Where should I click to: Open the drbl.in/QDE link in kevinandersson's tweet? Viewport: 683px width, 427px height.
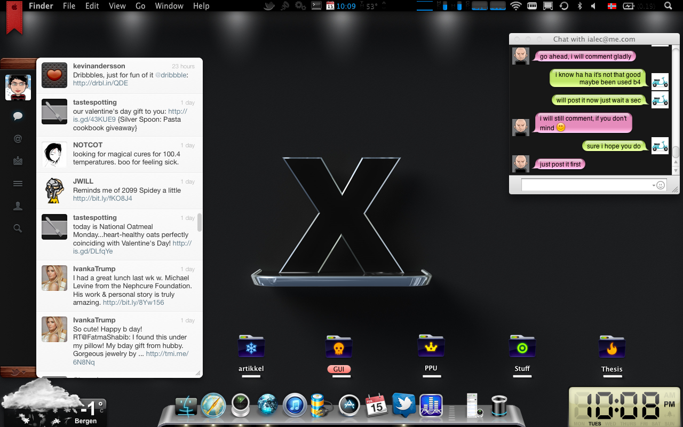coord(100,83)
